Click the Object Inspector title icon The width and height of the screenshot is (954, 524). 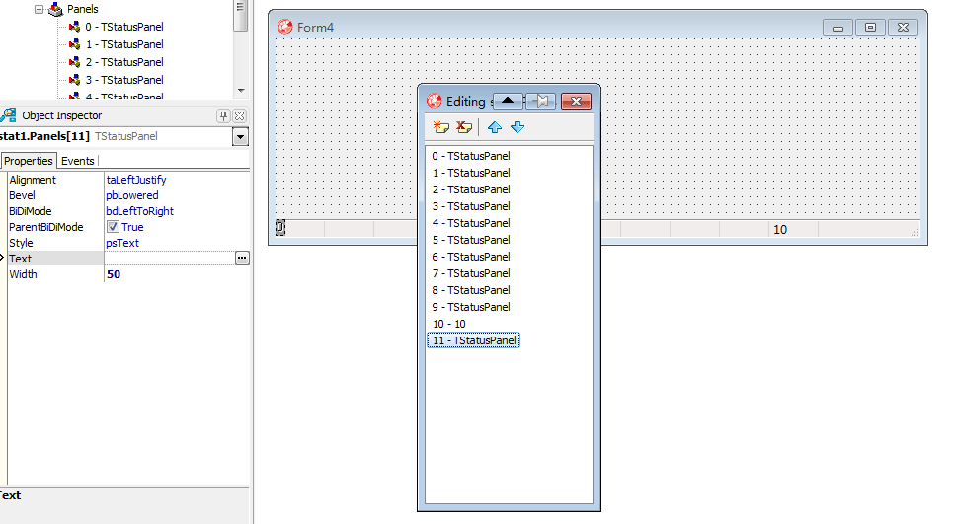point(9,115)
